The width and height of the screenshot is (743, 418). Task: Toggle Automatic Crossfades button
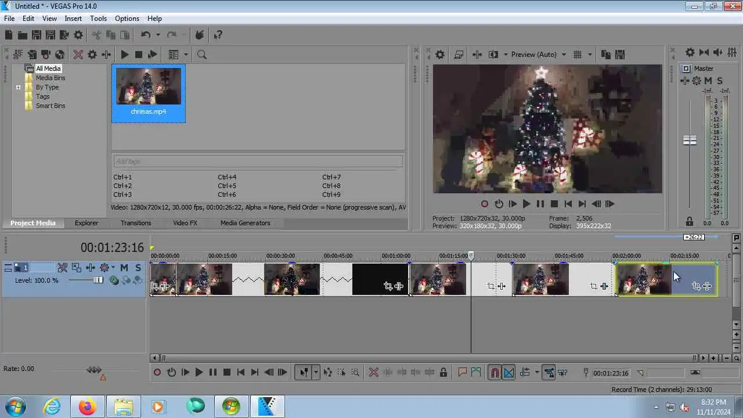[508, 373]
